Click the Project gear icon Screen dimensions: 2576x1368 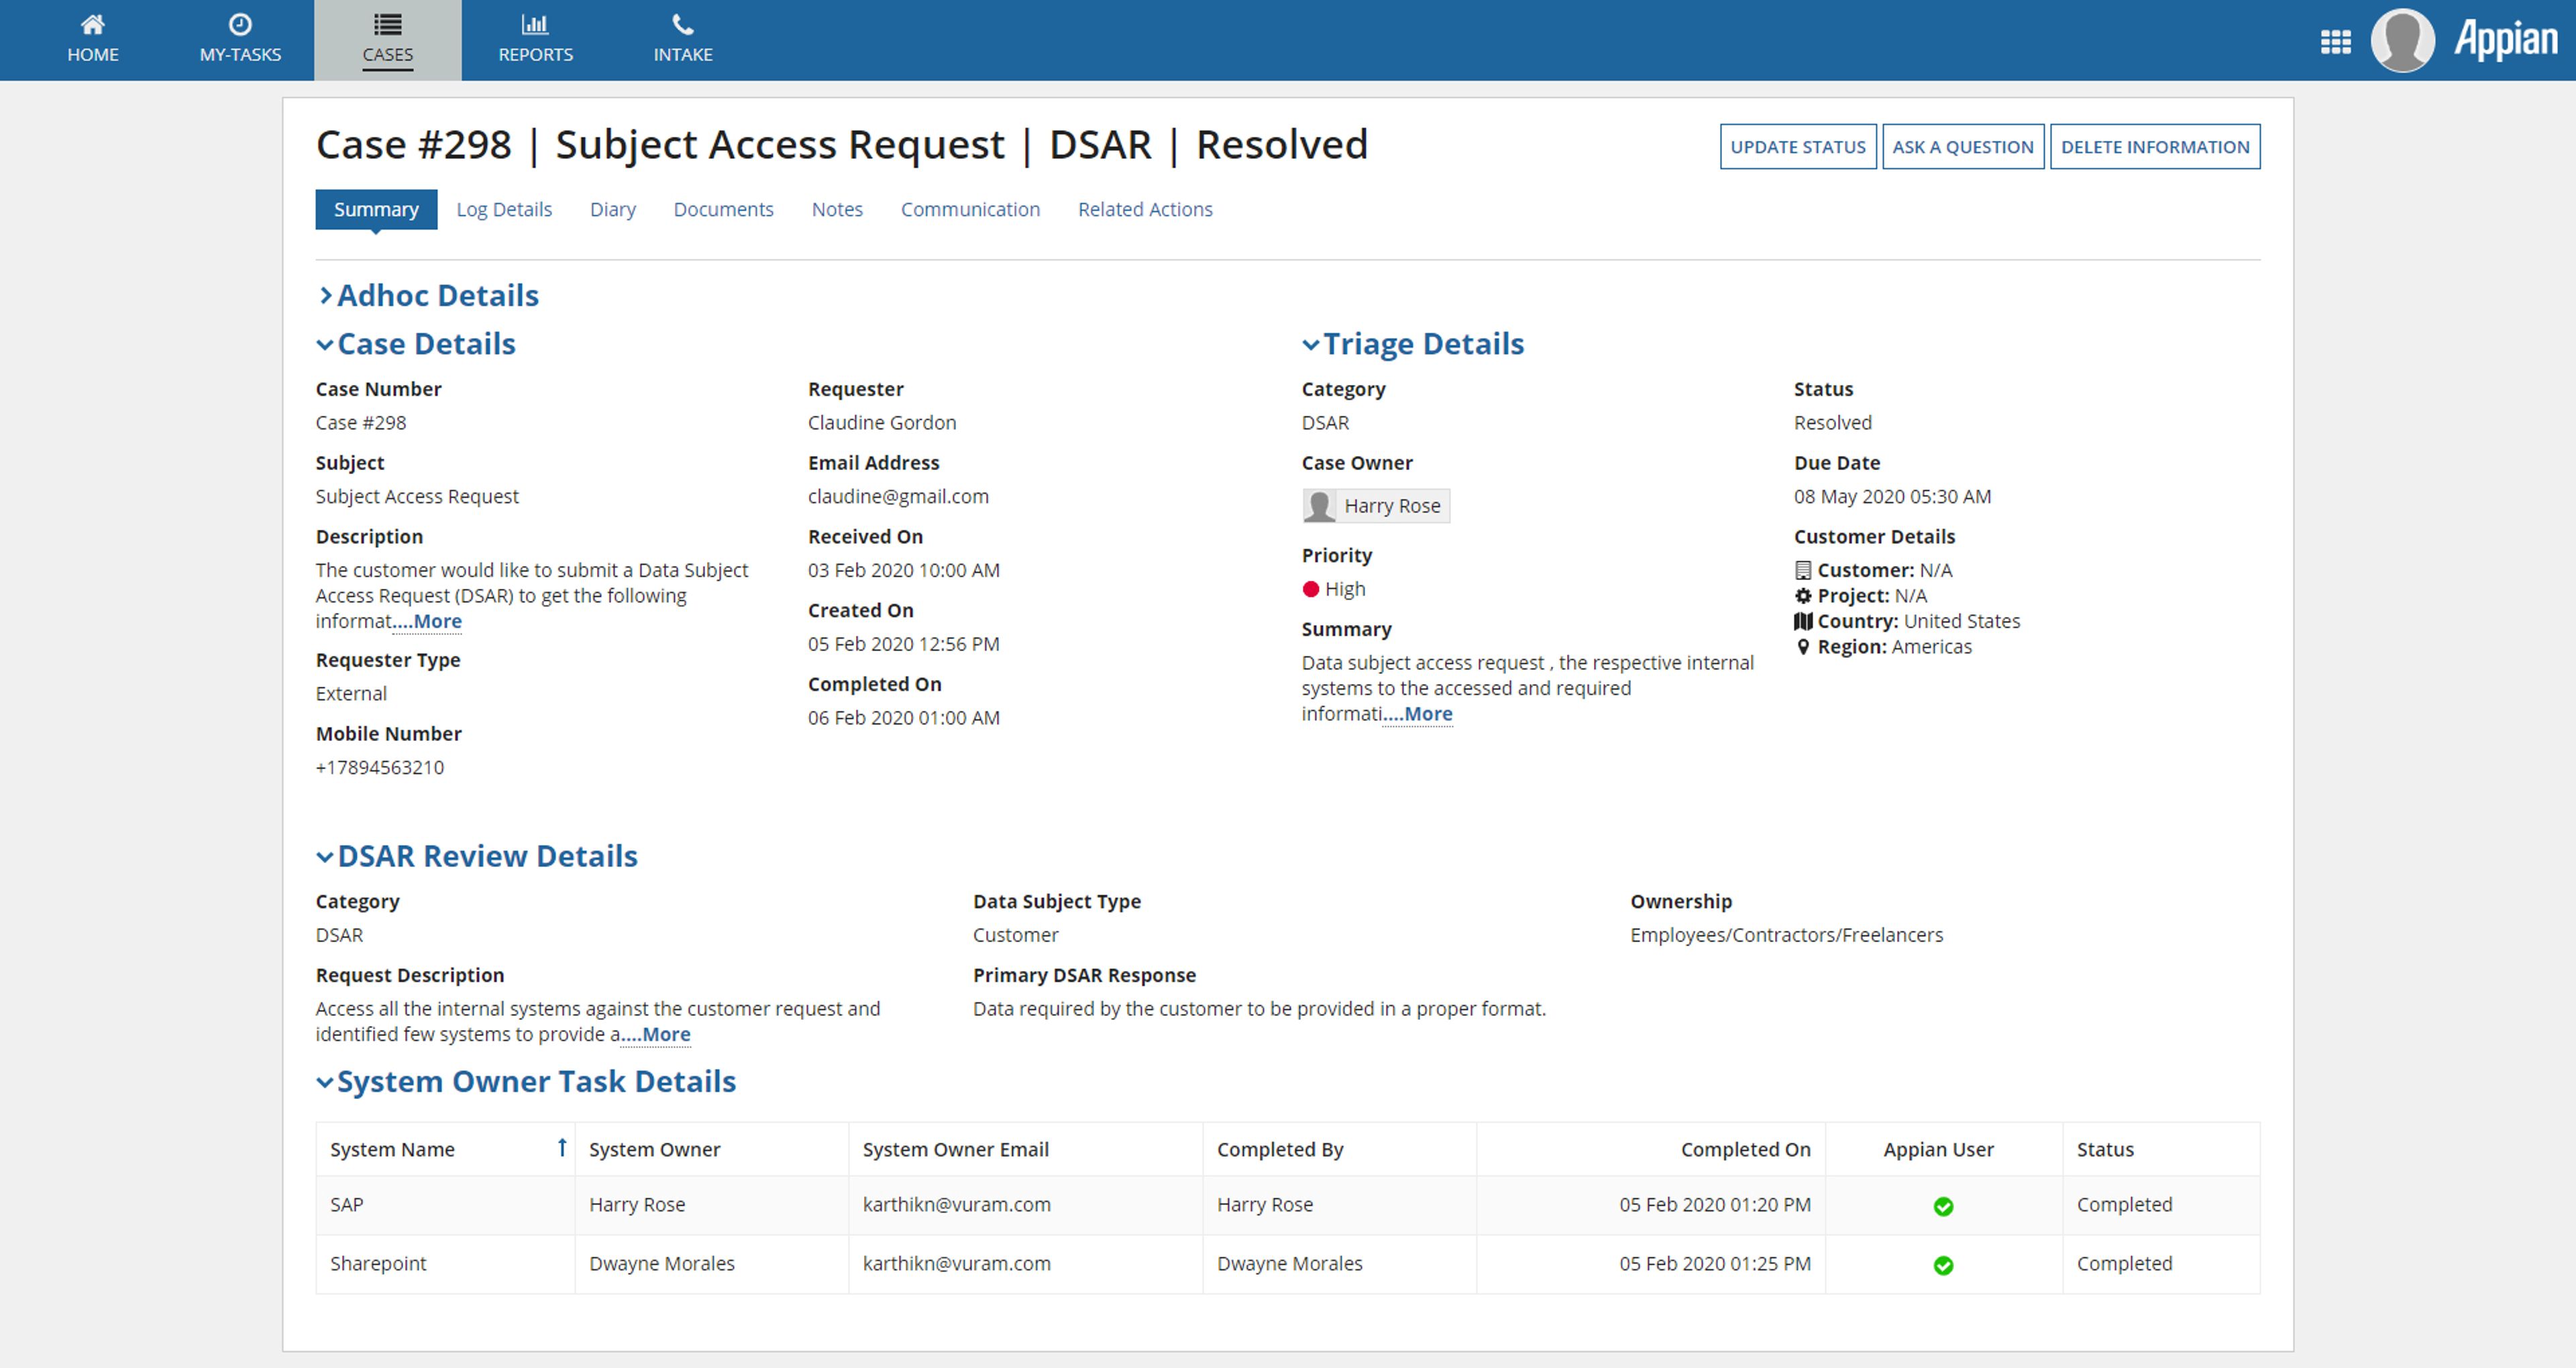[1802, 596]
